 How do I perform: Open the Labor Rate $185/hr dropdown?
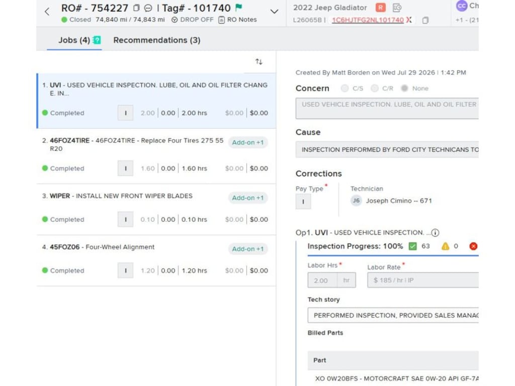422,280
